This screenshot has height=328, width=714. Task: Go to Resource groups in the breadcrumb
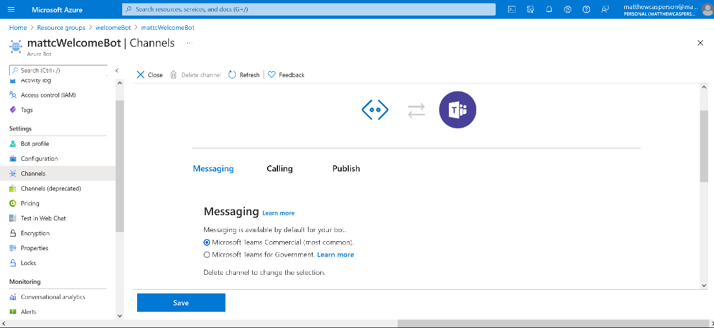[x=61, y=28]
